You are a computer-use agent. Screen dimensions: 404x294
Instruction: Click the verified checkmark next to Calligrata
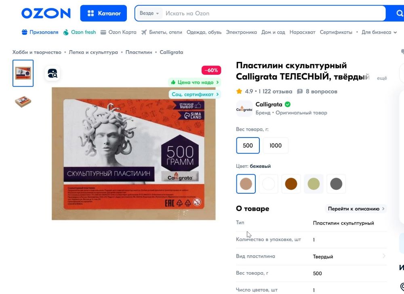pyautogui.click(x=288, y=104)
